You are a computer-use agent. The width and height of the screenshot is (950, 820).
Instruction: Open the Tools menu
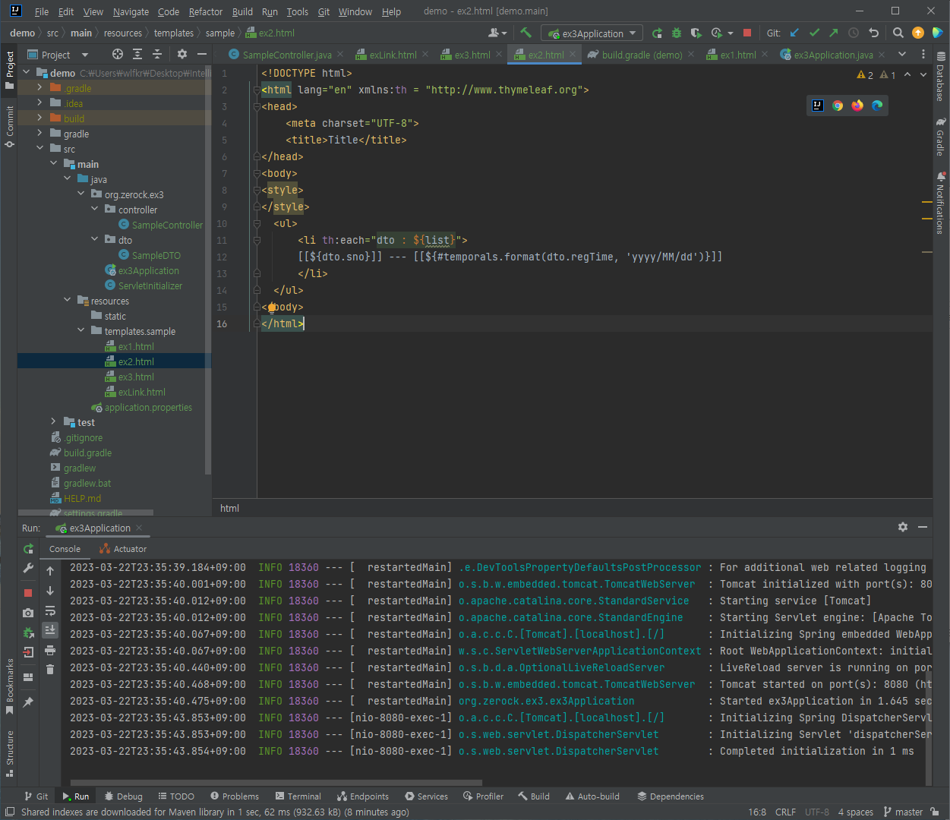click(298, 11)
